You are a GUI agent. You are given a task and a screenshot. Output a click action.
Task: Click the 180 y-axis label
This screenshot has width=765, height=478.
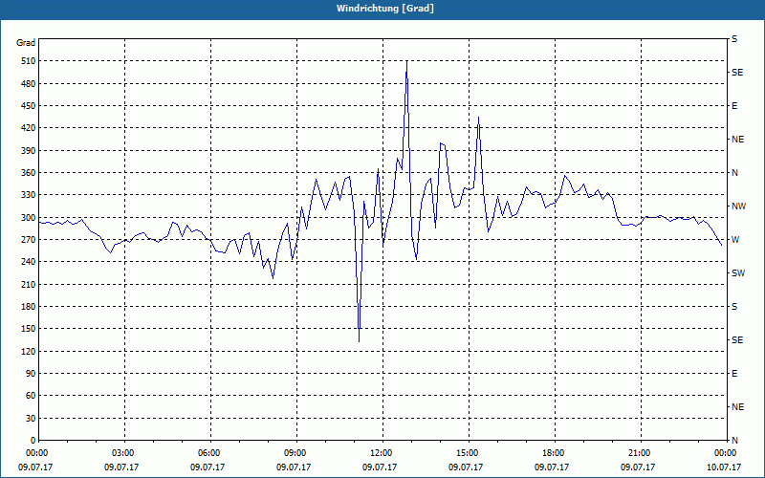(30, 307)
